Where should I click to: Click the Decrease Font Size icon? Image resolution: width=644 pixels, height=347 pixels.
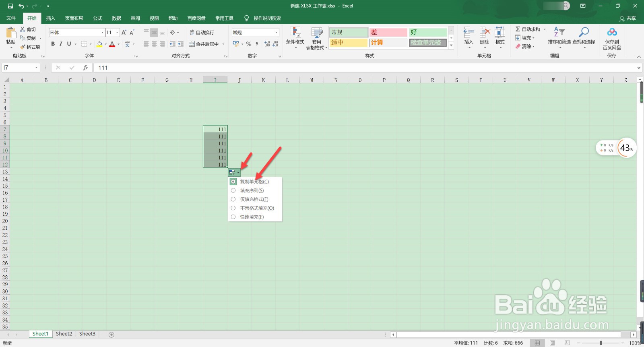[x=132, y=33]
